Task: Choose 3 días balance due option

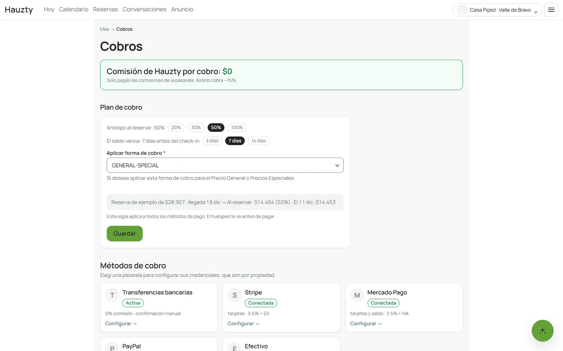Action: [212, 141]
